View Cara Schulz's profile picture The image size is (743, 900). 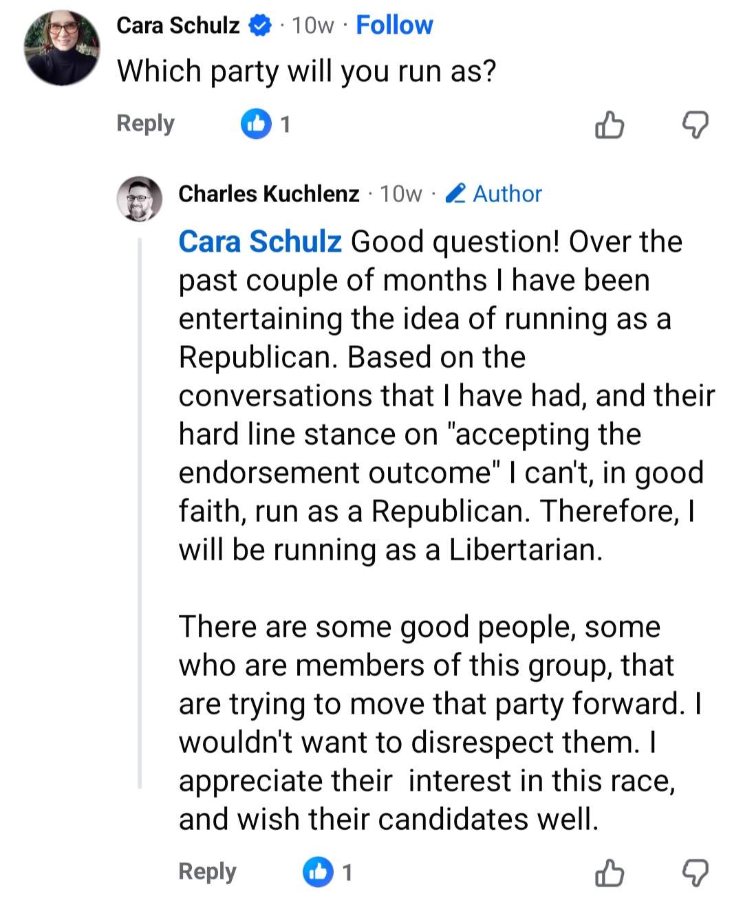coord(62,48)
